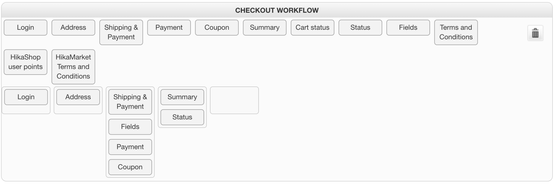The image size is (556, 185).
Task: Select the Terms and Conditions block
Action: point(456,32)
